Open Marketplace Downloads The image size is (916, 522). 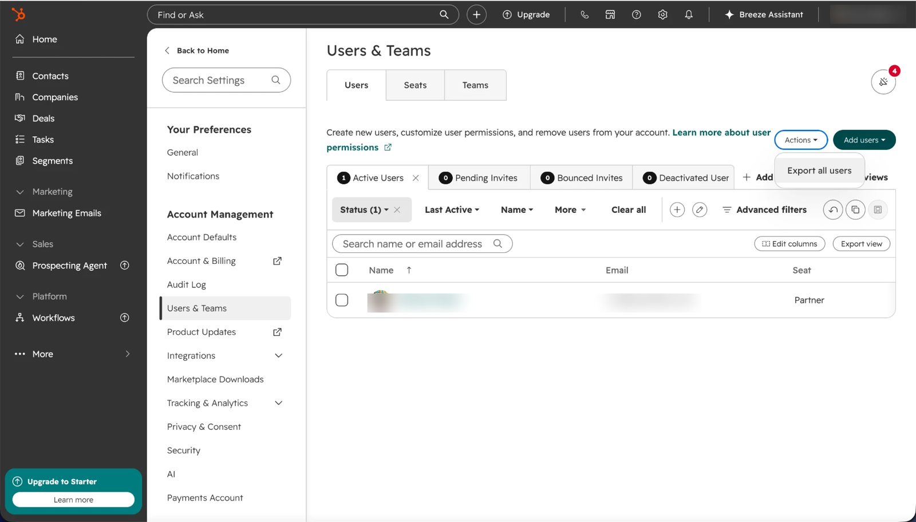pos(215,379)
